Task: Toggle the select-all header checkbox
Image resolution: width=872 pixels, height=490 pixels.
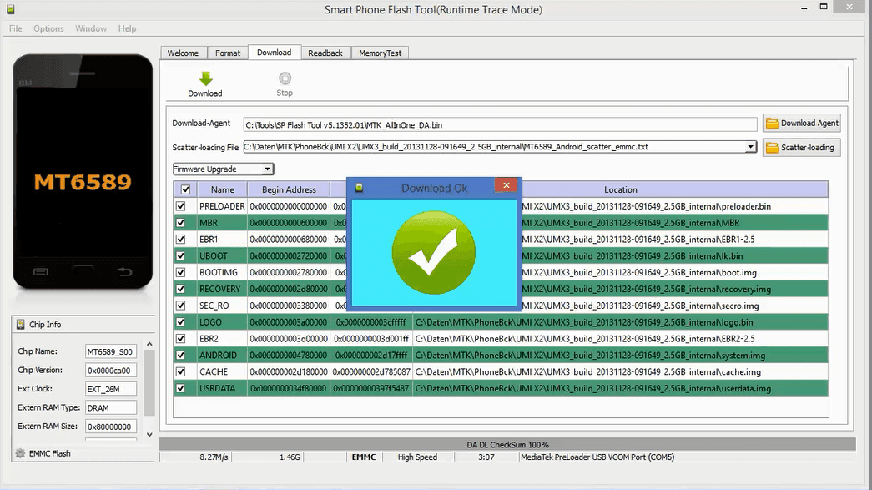Action: [186, 189]
